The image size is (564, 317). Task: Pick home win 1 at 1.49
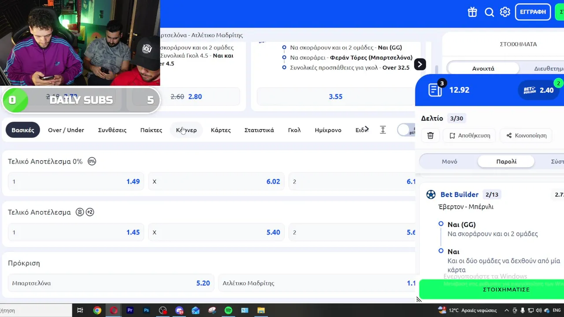coord(76,181)
